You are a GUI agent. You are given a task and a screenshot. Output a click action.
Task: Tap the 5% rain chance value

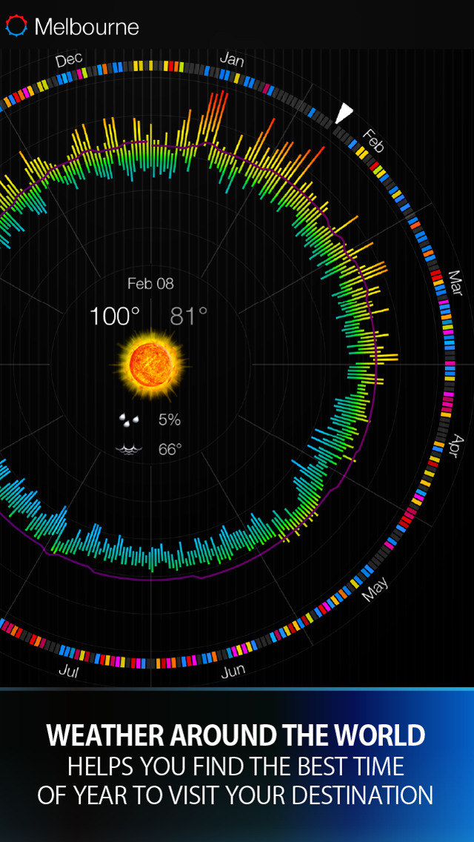pos(169,420)
